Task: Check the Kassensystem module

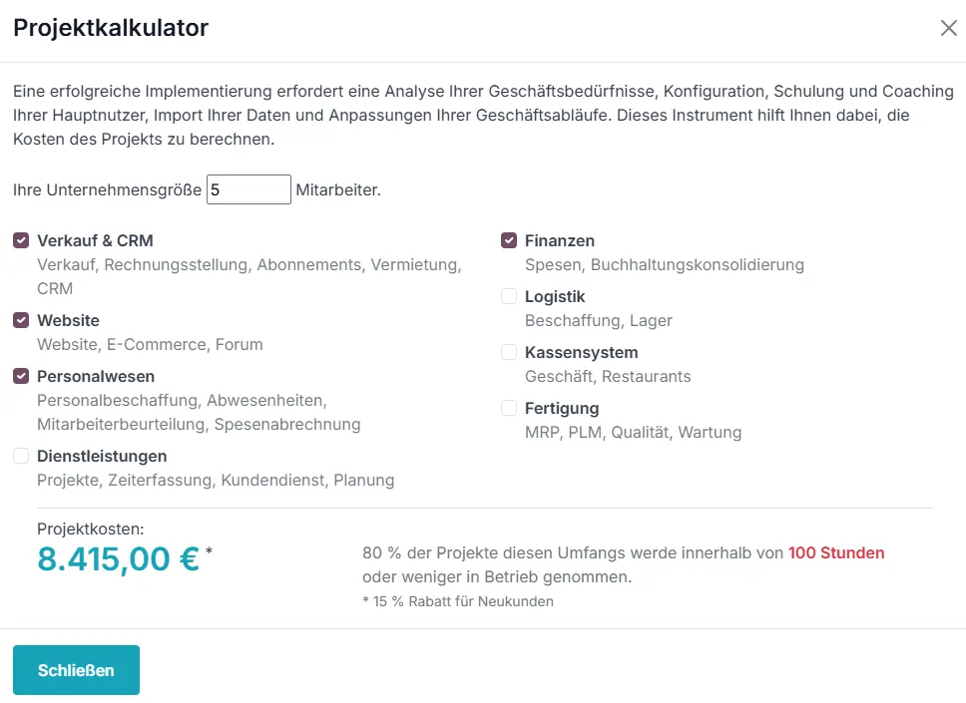Action: 508,352
